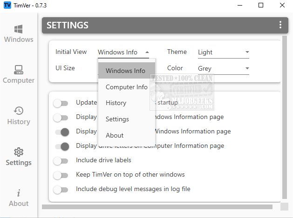Select Settings option in the dropdown list
The width and height of the screenshot is (293, 218).
[x=117, y=119]
